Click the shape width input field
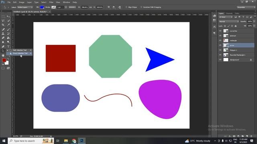257x144 pixels. (85, 7)
